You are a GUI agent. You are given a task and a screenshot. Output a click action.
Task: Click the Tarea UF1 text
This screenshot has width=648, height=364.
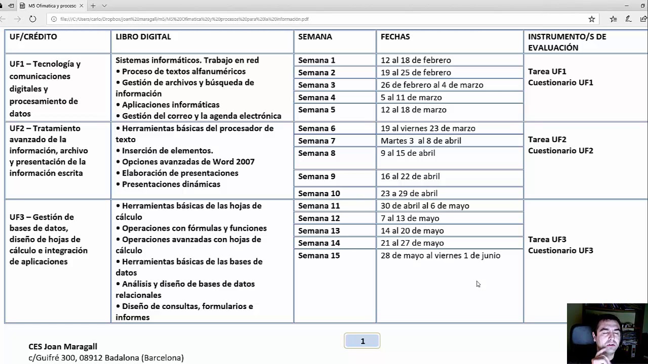pyautogui.click(x=547, y=71)
